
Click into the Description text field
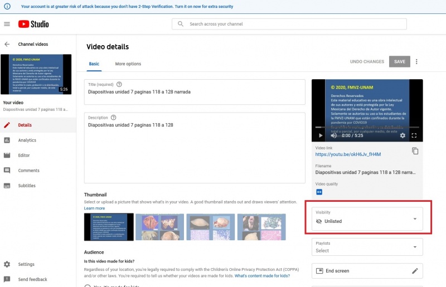coord(195,148)
